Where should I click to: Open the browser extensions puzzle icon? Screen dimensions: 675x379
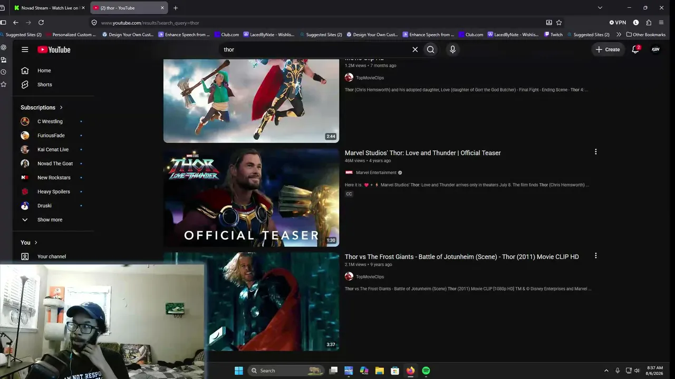coord(649,23)
